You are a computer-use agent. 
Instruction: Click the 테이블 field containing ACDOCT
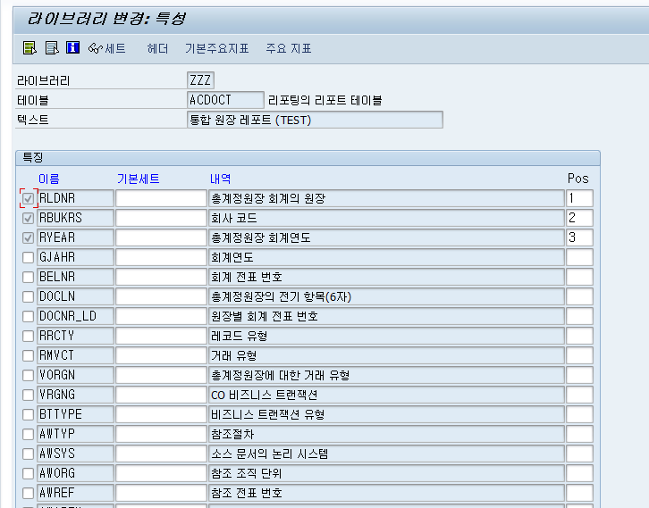click(x=225, y=100)
